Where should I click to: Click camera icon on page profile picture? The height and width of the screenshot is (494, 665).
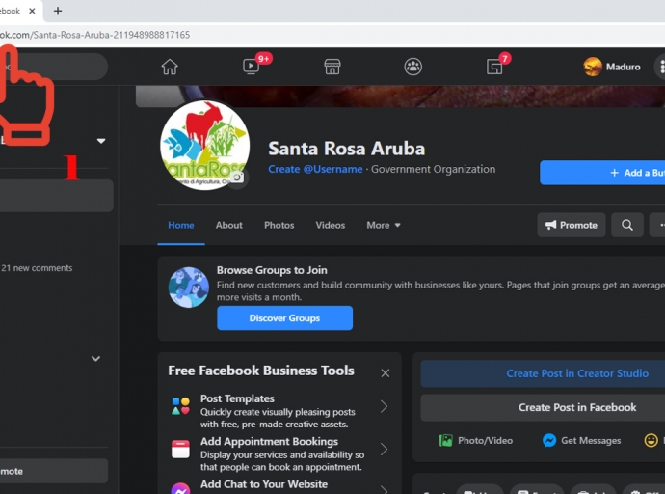237,178
